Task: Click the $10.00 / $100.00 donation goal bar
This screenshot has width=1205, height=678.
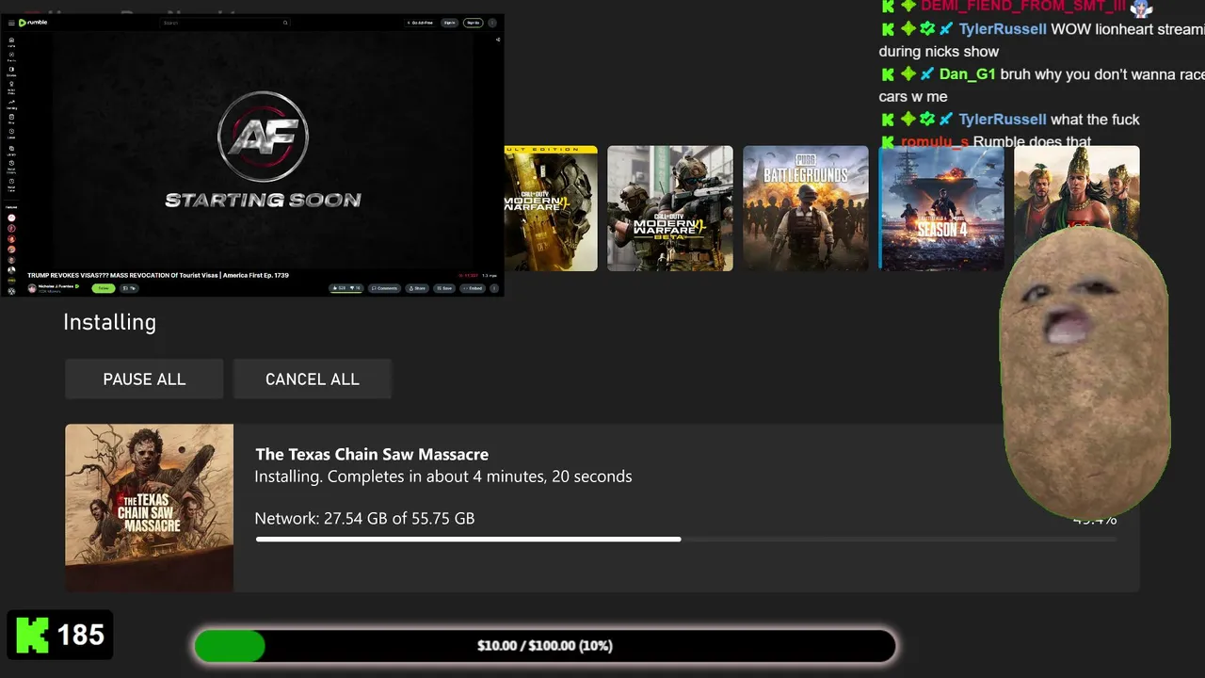Action: 545,646
